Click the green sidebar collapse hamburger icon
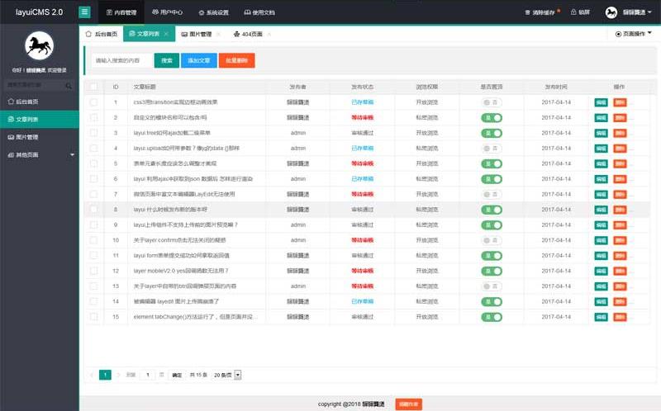The image size is (661, 411). click(x=85, y=12)
